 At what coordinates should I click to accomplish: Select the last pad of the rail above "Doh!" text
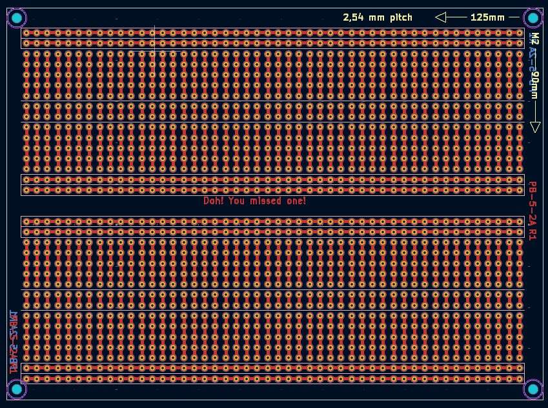[520, 190]
